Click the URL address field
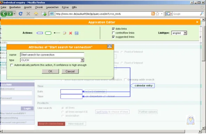This screenshot has width=206, height=135. point(103,14)
